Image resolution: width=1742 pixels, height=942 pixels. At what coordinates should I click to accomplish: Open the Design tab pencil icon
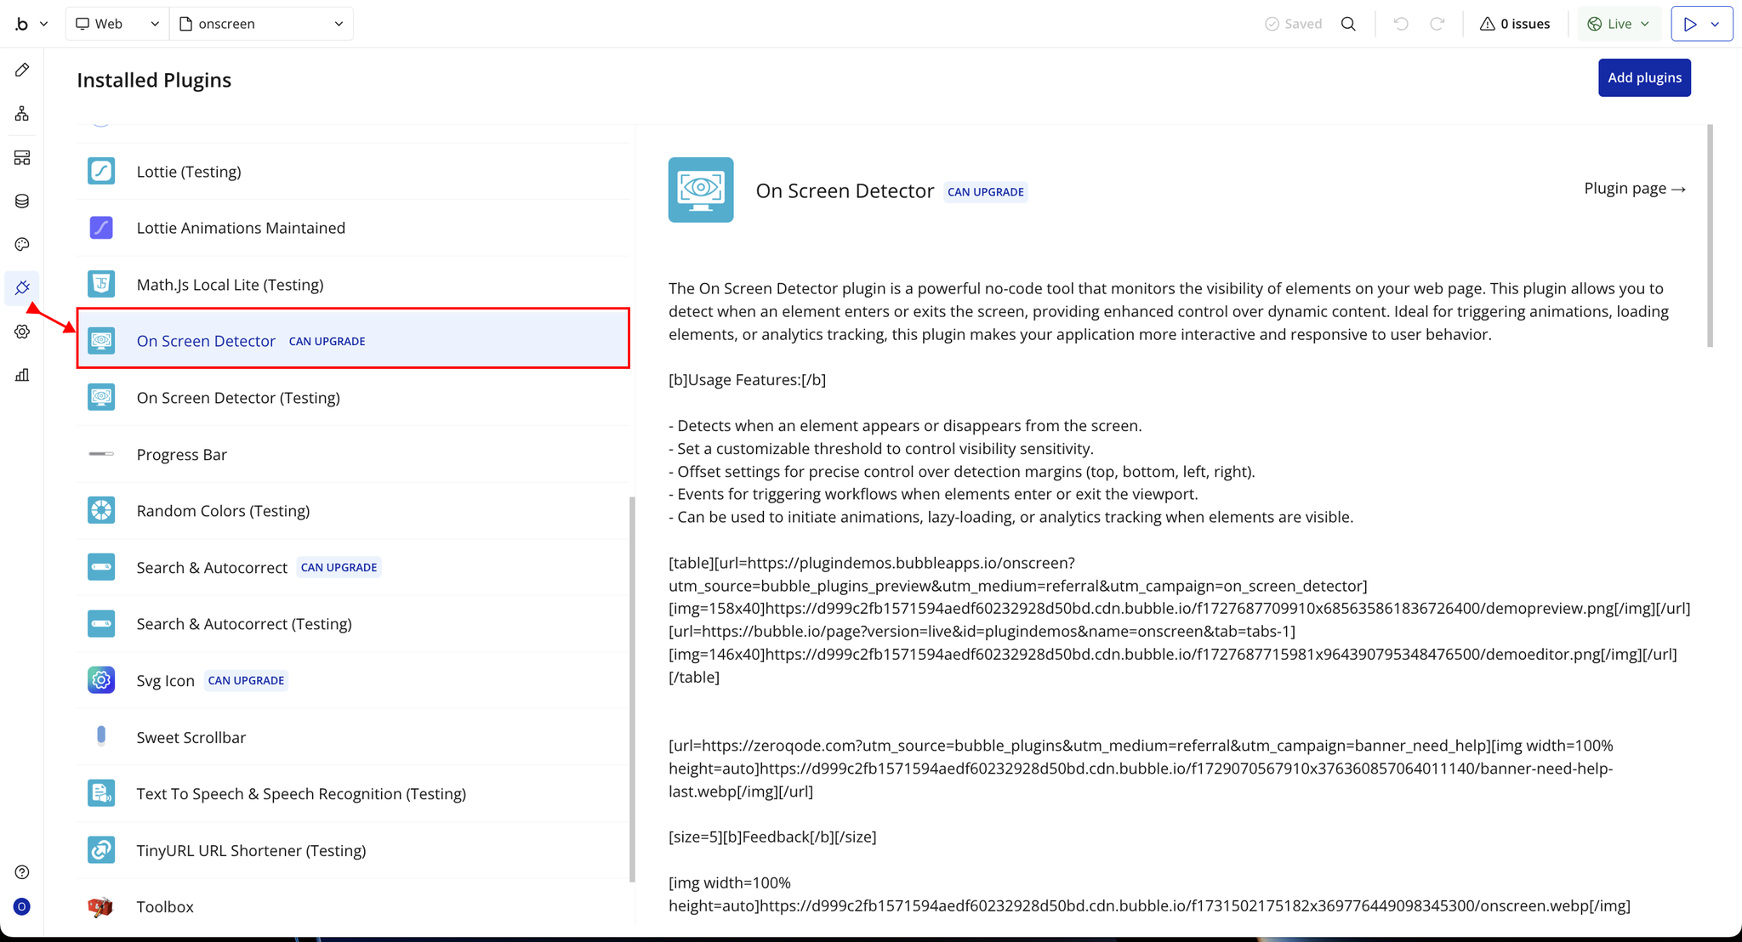(22, 70)
